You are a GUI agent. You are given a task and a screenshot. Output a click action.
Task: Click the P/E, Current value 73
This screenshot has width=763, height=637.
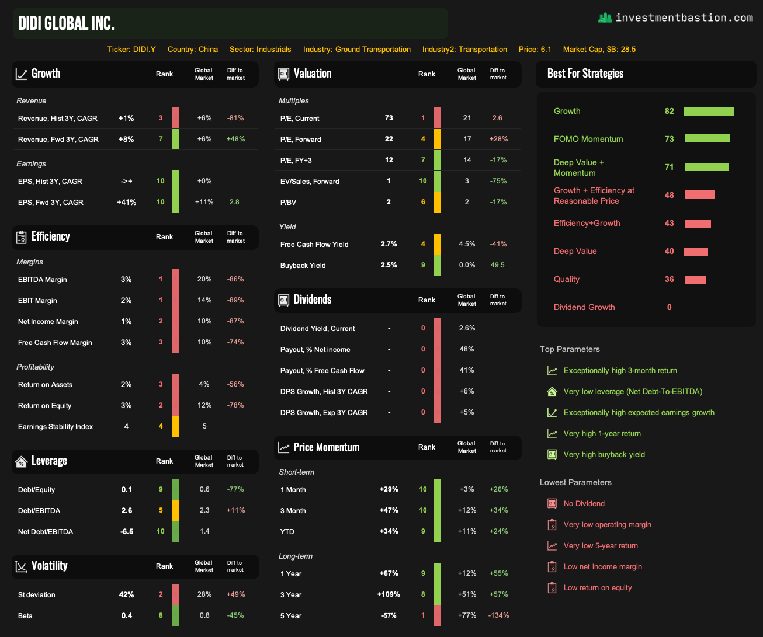(x=389, y=118)
